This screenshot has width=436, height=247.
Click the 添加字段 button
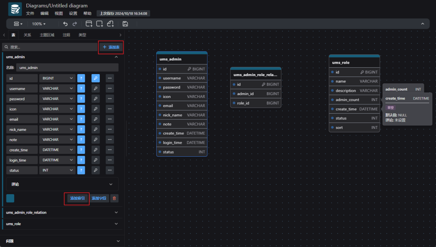[x=99, y=198]
